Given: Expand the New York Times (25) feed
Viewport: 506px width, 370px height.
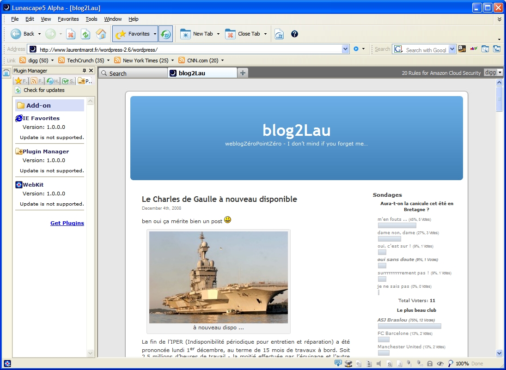Looking at the screenshot, I should [x=172, y=61].
